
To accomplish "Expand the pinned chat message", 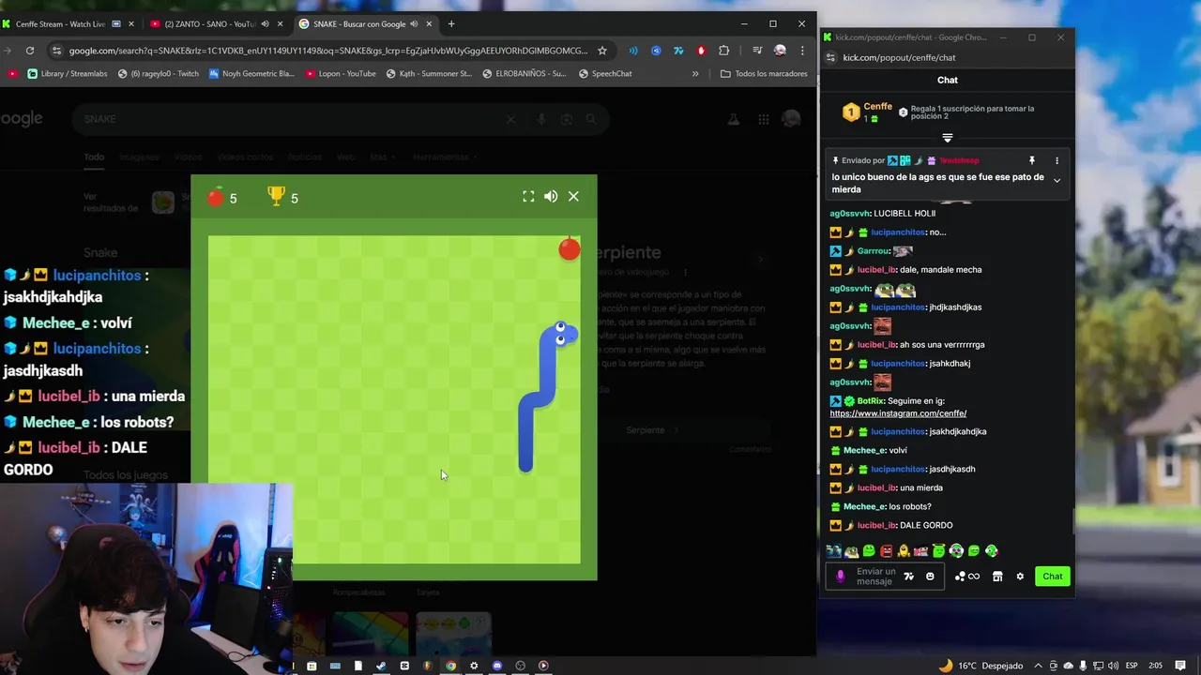I will click(x=1057, y=181).
